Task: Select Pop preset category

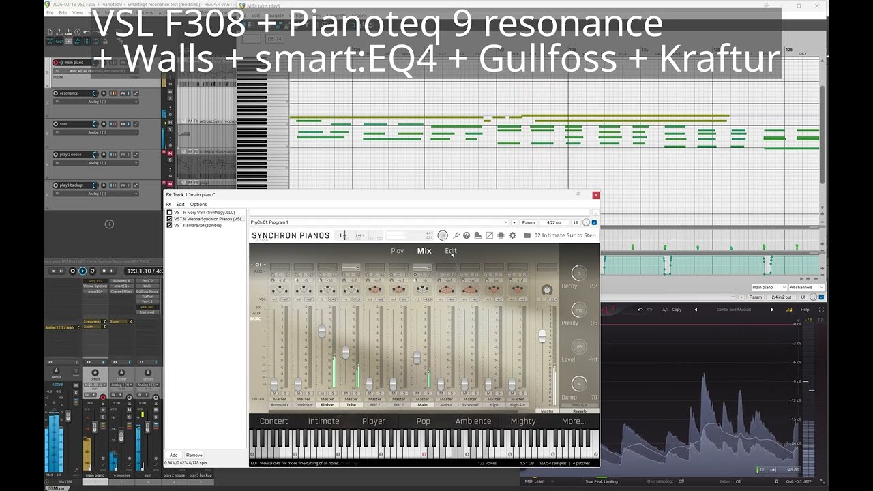Action: click(423, 421)
